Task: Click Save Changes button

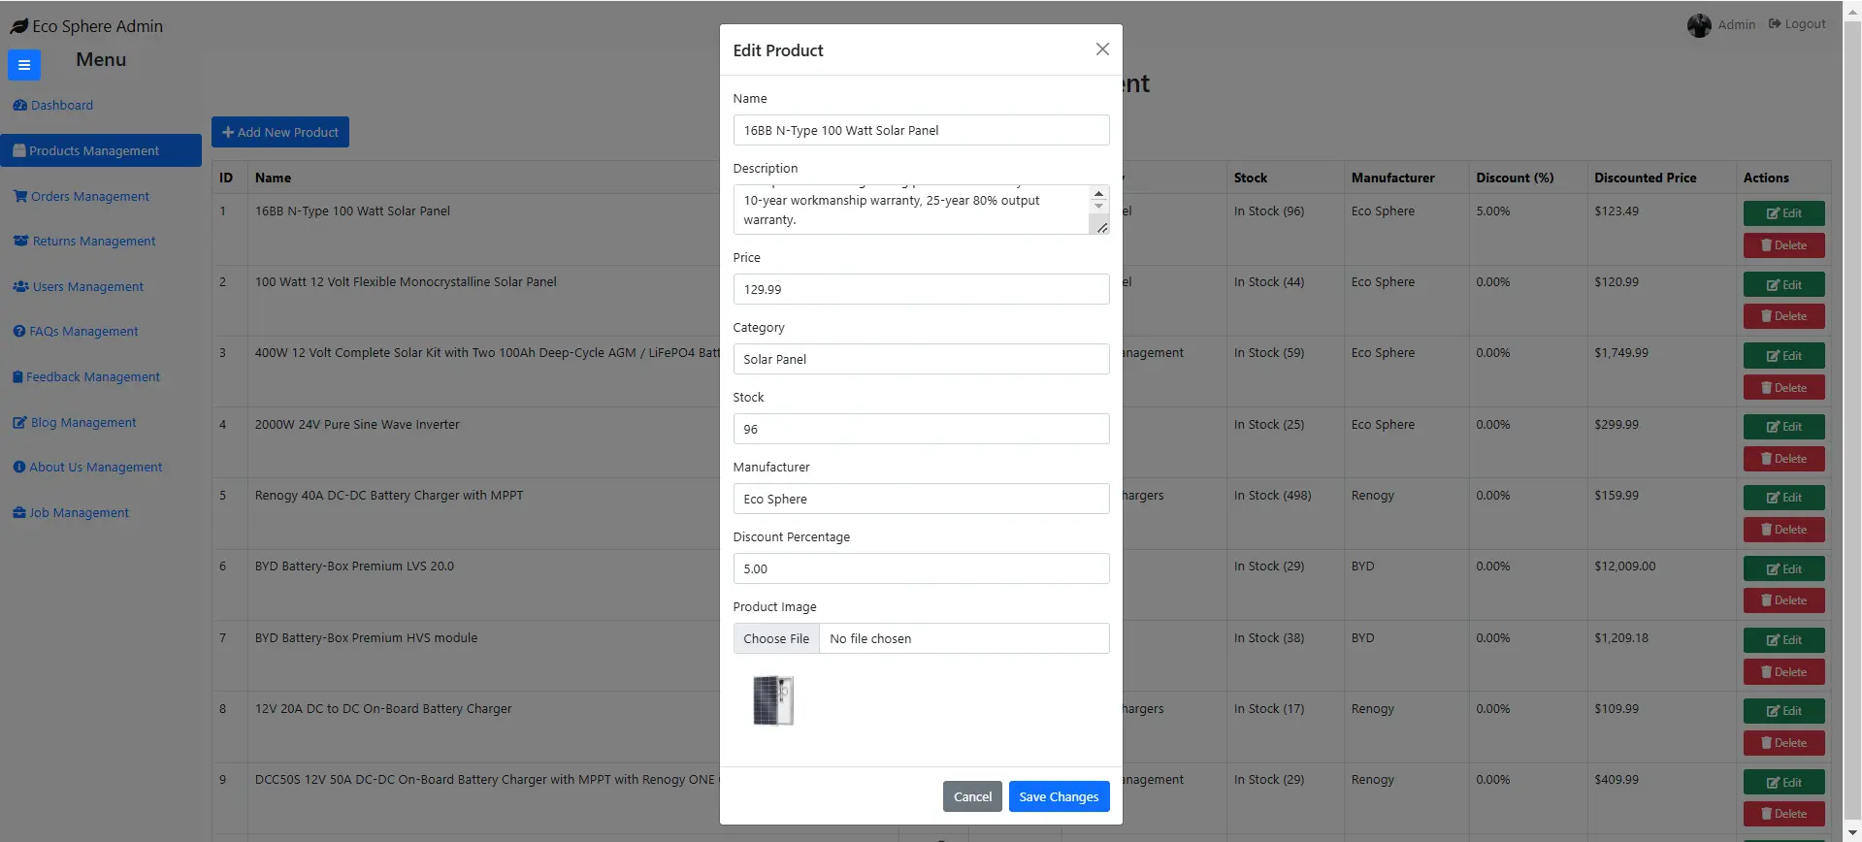Action: click(x=1059, y=796)
